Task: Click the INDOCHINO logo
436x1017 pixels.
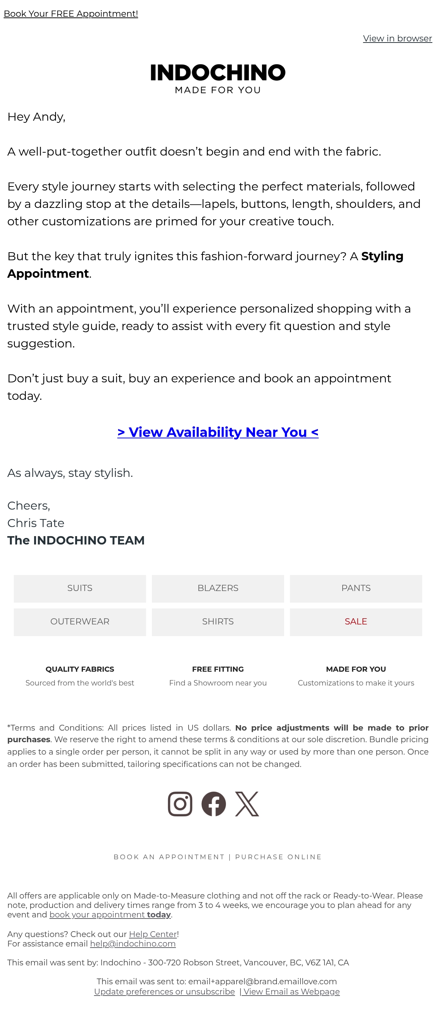Action: click(x=218, y=79)
